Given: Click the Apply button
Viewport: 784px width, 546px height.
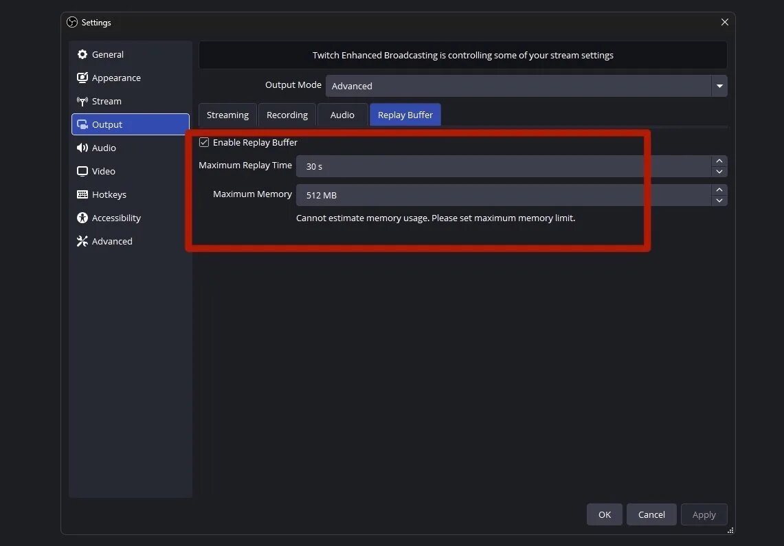Looking at the screenshot, I should 704,514.
